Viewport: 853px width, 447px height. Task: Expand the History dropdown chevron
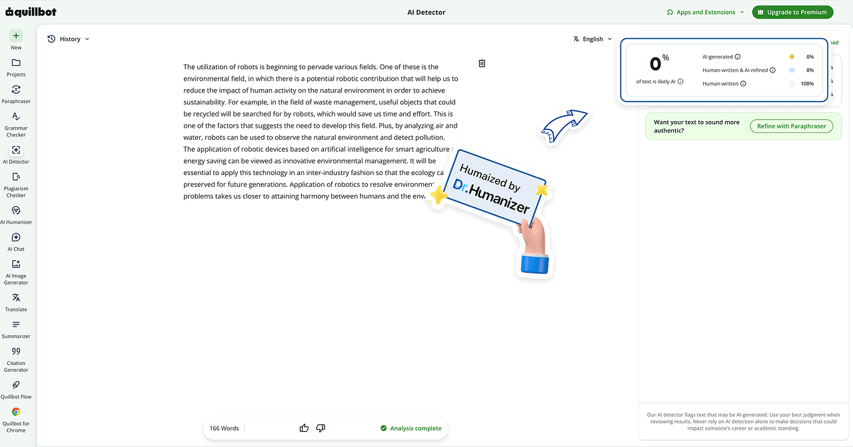coord(87,39)
